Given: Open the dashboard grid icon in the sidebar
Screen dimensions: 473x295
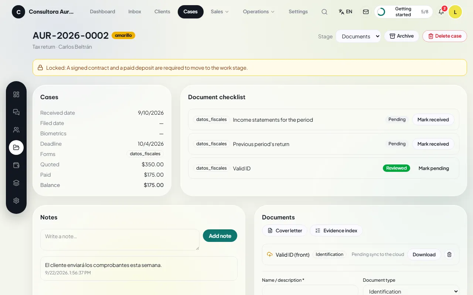Looking at the screenshot, I should click(16, 94).
